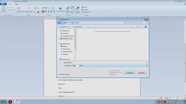Select Документы library in navigation pane
Viewport: 186px width, 104px height.
tap(65, 49)
